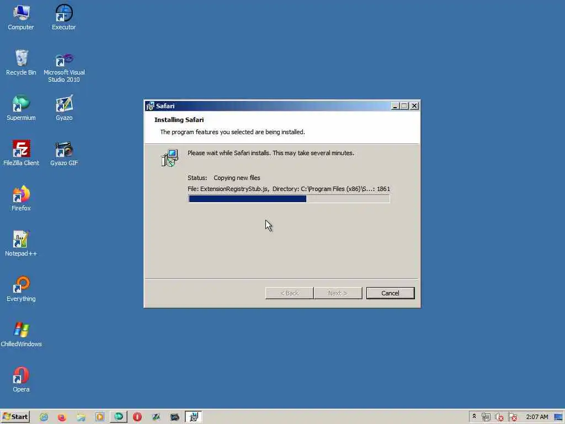Click the disabled Back button

pyautogui.click(x=289, y=293)
